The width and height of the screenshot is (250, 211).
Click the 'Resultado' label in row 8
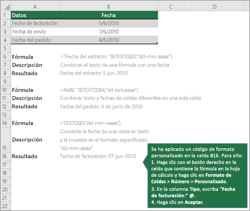click(x=25, y=73)
